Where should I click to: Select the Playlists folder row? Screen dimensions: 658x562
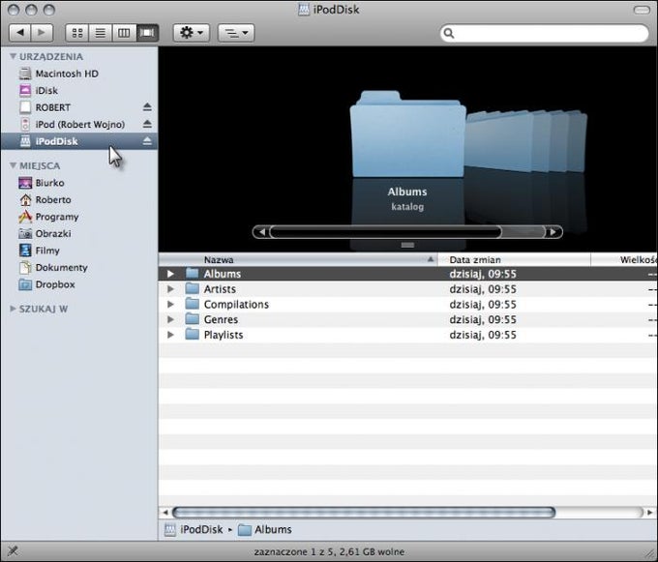click(408, 335)
